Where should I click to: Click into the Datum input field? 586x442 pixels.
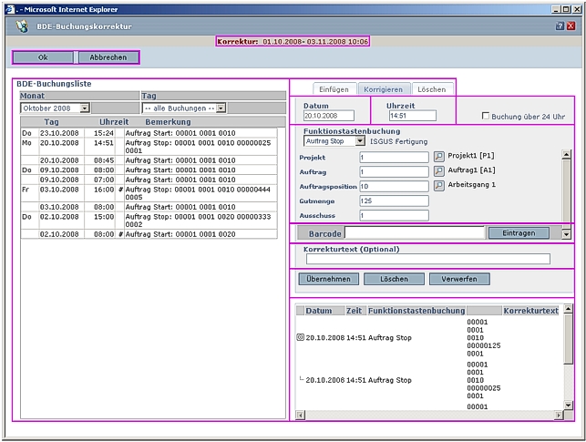[x=329, y=116]
